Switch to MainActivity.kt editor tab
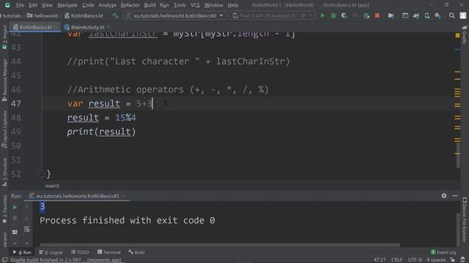Viewport: 469px width, 263px height. (x=88, y=27)
